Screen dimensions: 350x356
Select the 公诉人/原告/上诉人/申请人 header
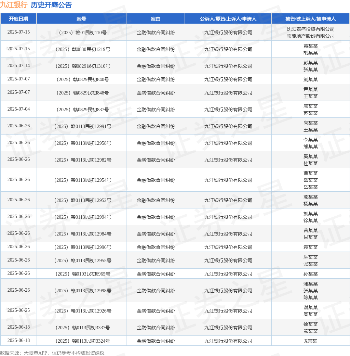click(228, 19)
